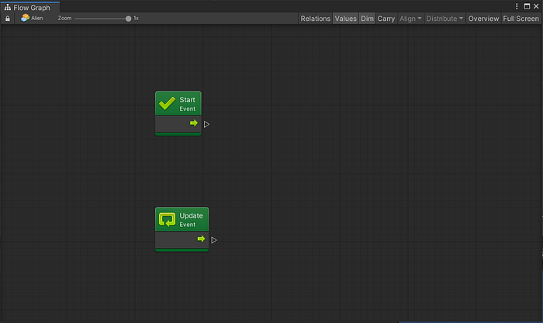Toggle the Relations display option
The width and height of the screenshot is (543, 323).
(315, 19)
